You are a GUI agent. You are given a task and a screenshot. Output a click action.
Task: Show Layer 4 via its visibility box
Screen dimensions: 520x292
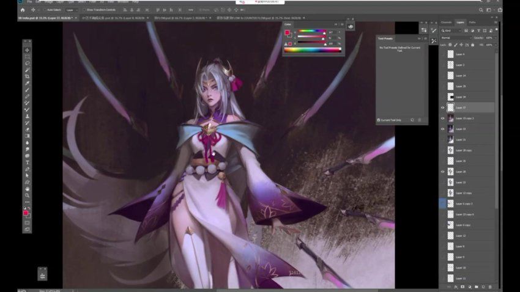(442, 54)
